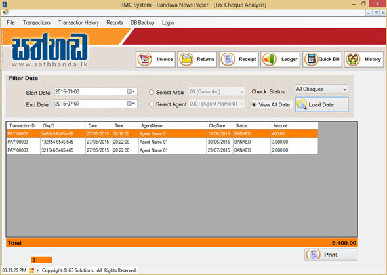Viewport: 387px width, 275px height.
Task: Toggle the View All Data radio button
Action: (254, 104)
